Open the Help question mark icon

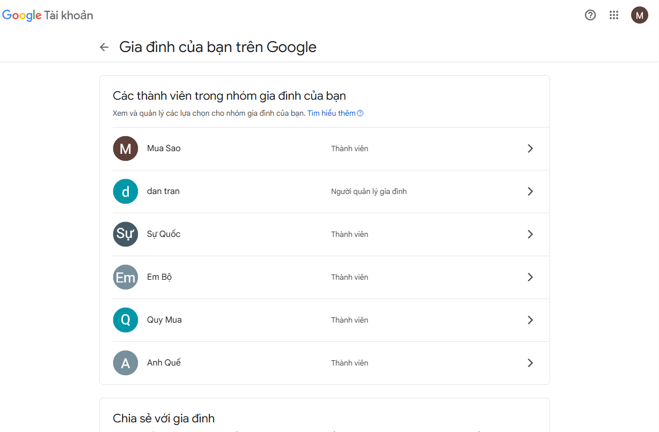point(590,15)
